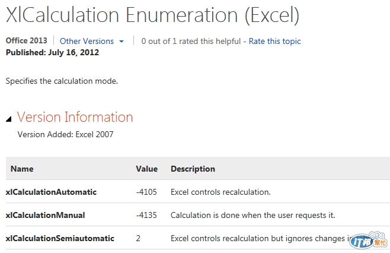This screenshot has width=390, height=253.
Task: Click the -4105 value cell
Action: click(x=146, y=192)
